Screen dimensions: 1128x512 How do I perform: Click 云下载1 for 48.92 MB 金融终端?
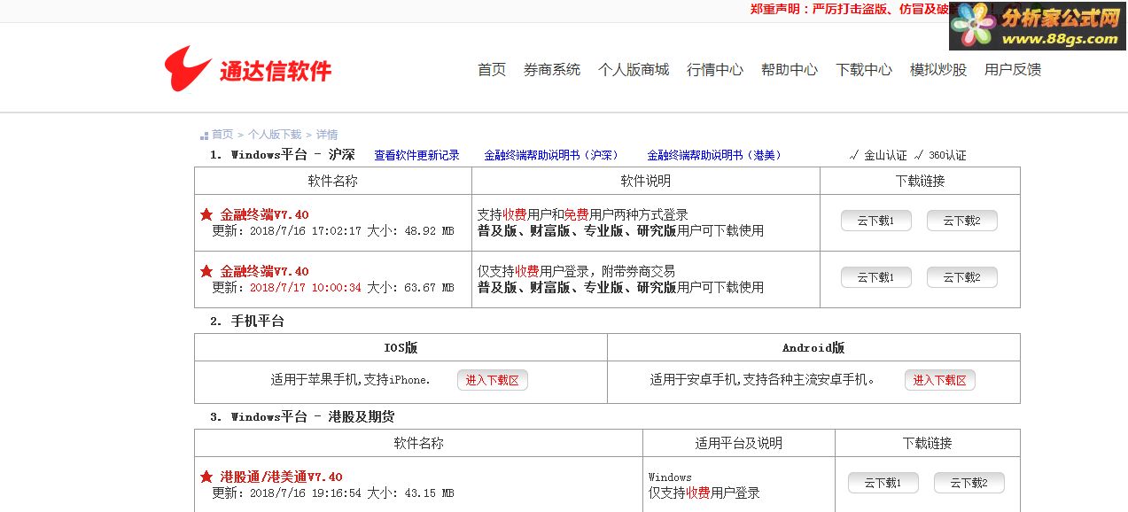point(875,221)
